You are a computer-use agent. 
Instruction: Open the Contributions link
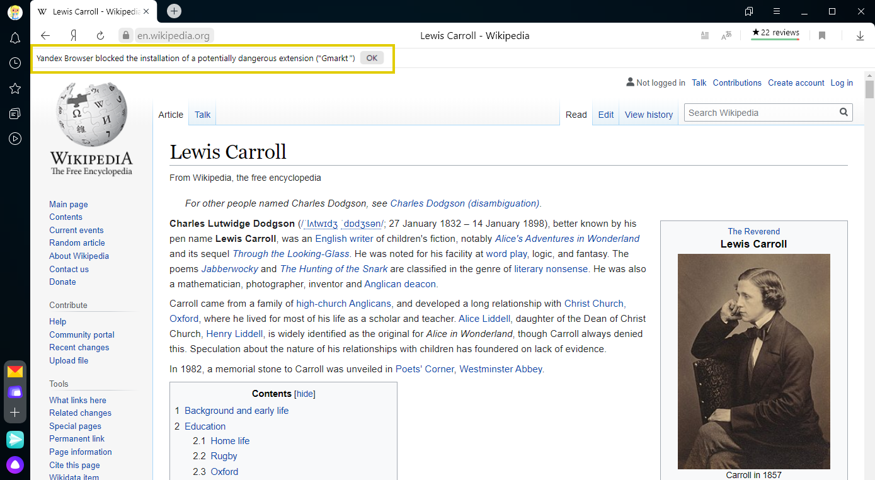pos(737,83)
